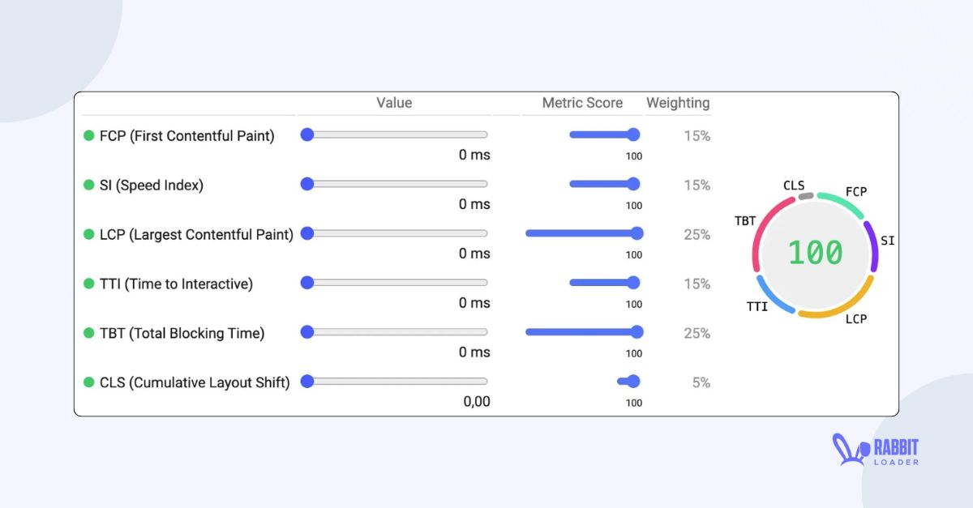This screenshot has width=973, height=508.
Task: Click the Metric Score column header
Action: pos(581,103)
